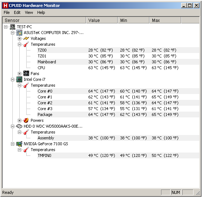This screenshot has width=203, height=199.
Task: Select the Package temperature row
Action: pyautogui.click(x=118, y=114)
